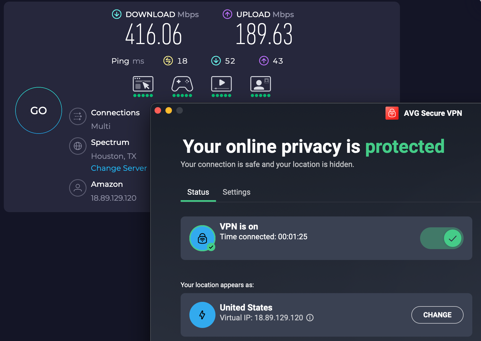The height and width of the screenshot is (341, 481).
Task: Select the Status tab
Action: [198, 192]
